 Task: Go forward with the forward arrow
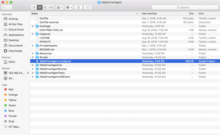pos(10,7)
